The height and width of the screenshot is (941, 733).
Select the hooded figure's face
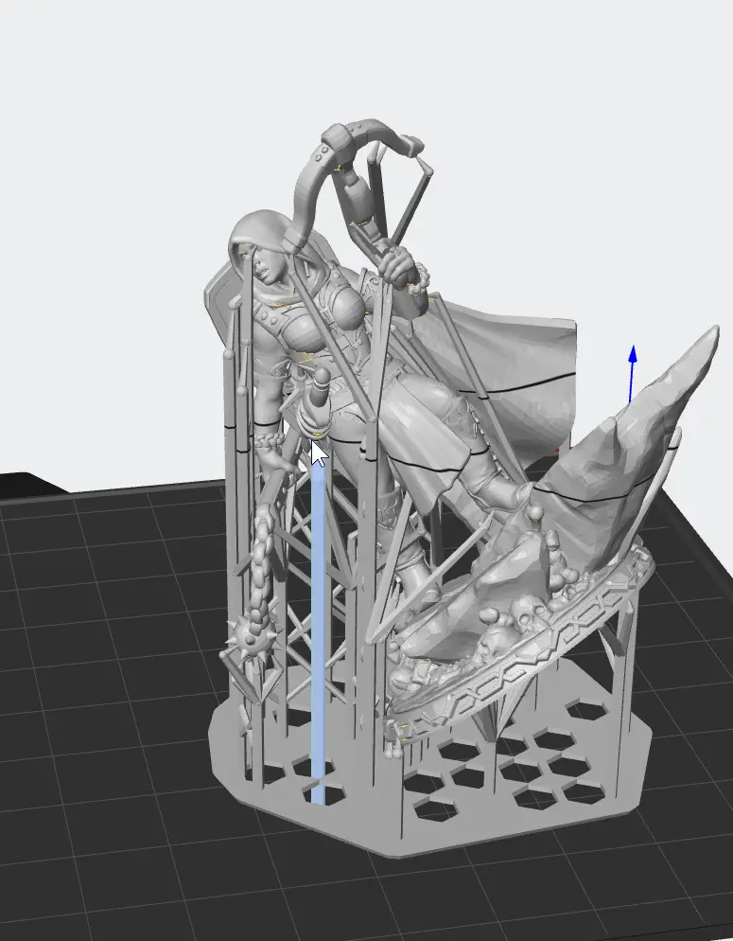pyautogui.click(x=265, y=259)
